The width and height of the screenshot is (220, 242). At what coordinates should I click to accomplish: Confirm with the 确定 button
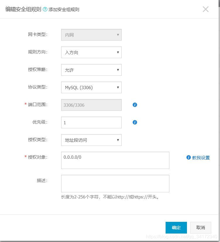(x=176, y=228)
